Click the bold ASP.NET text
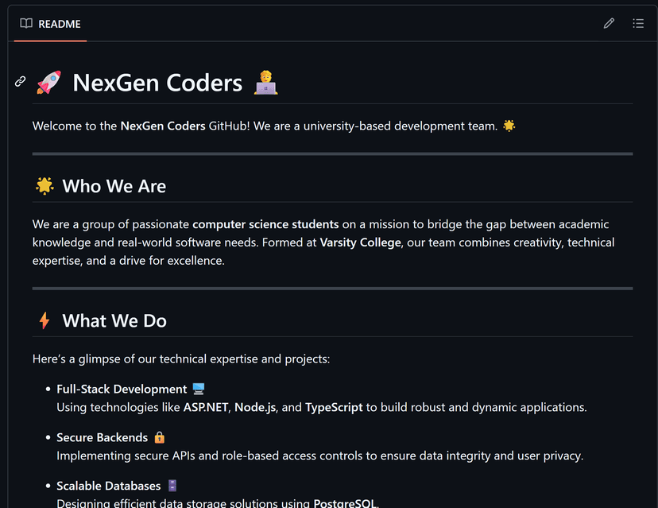The width and height of the screenshot is (658, 508). [206, 407]
